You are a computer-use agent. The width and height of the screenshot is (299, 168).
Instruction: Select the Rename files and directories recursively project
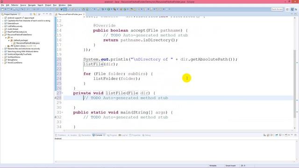(24, 49)
